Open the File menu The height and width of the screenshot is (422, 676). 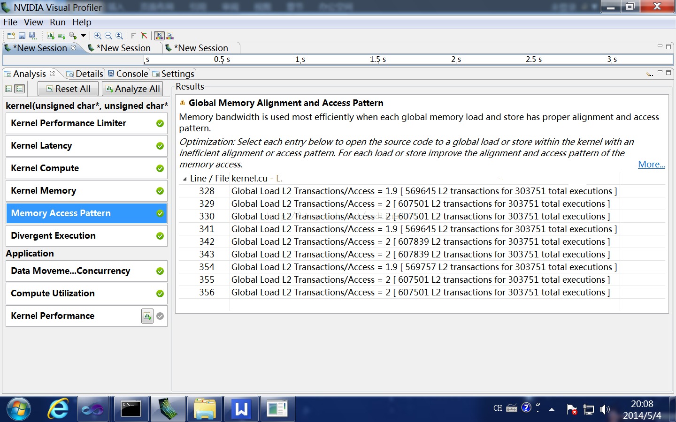10,22
